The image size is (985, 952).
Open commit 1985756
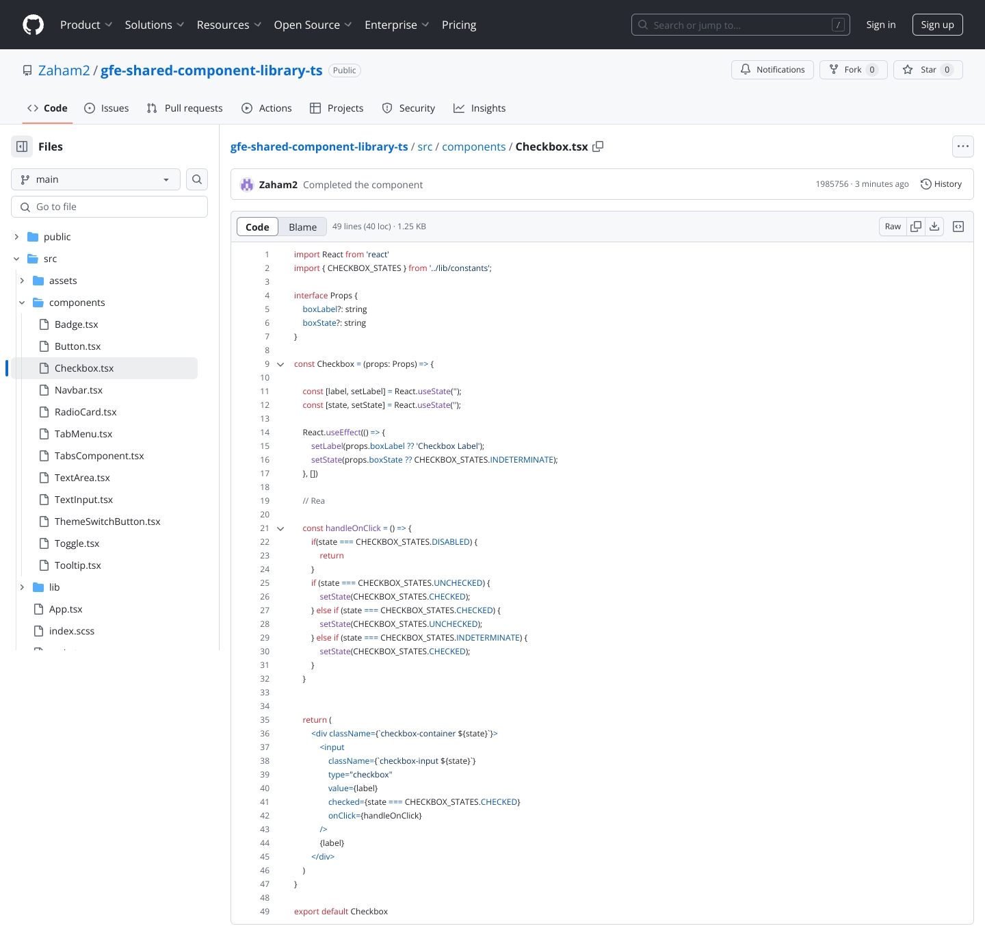[x=832, y=184]
